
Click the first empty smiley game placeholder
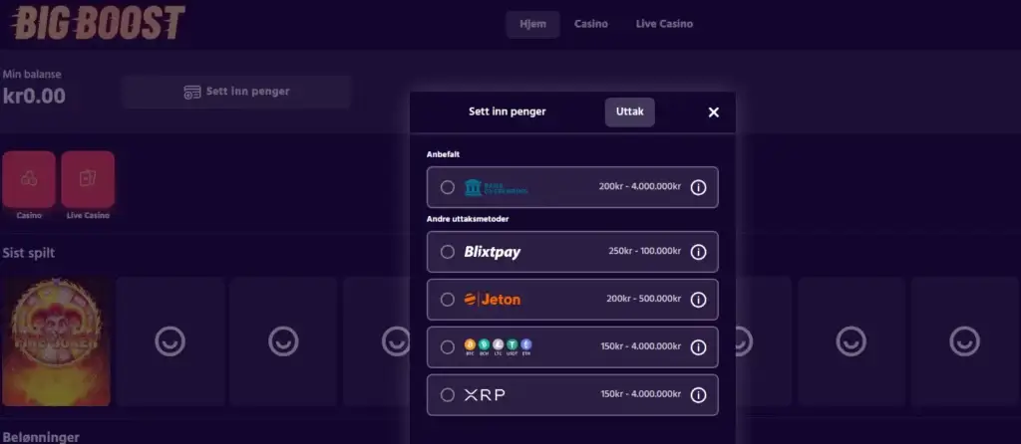170,341
